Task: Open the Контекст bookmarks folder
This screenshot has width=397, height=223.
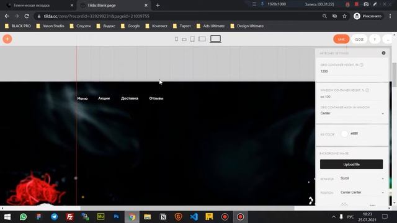Action: click(156, 26)
